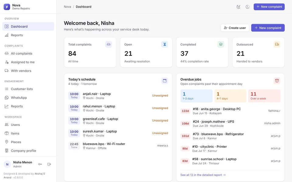This screenshot has height=182, width=292.
Task: Toggle dark mode moon icon
Action: 238,7
